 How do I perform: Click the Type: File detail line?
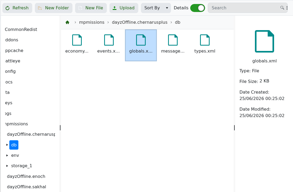249,71
